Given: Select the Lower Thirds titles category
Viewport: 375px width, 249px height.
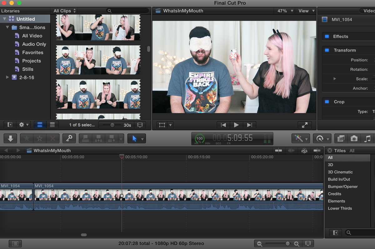Looking at the screenshot, I should point(340,208).
